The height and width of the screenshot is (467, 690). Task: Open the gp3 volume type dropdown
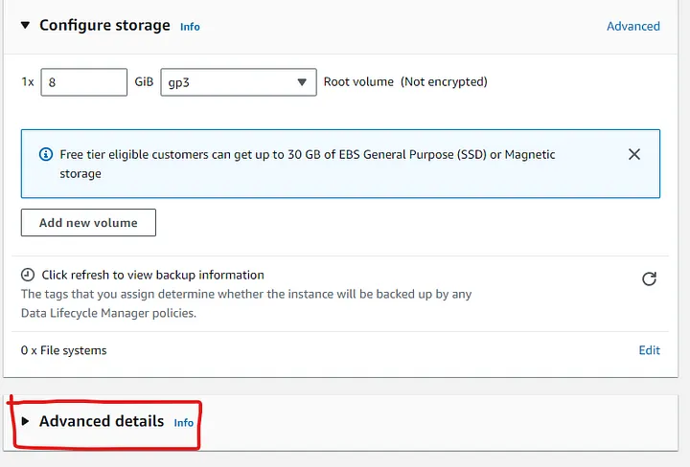coord(238,82)
